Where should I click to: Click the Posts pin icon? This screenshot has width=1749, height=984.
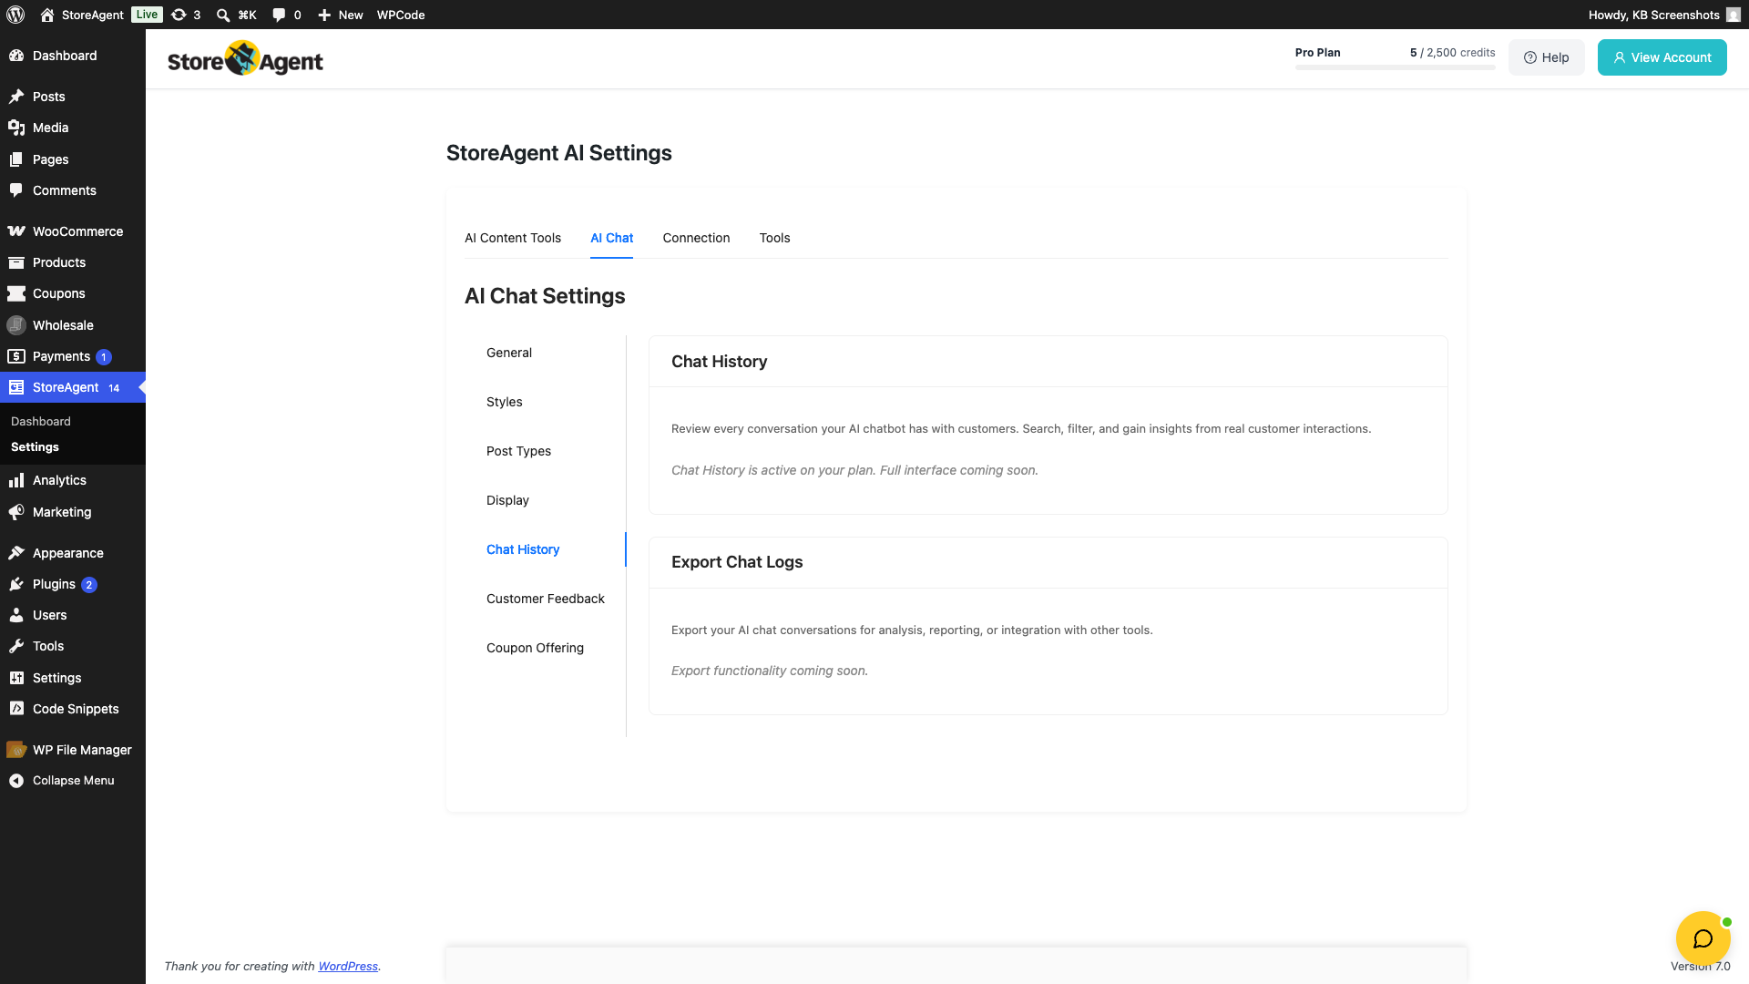point(16,97)
